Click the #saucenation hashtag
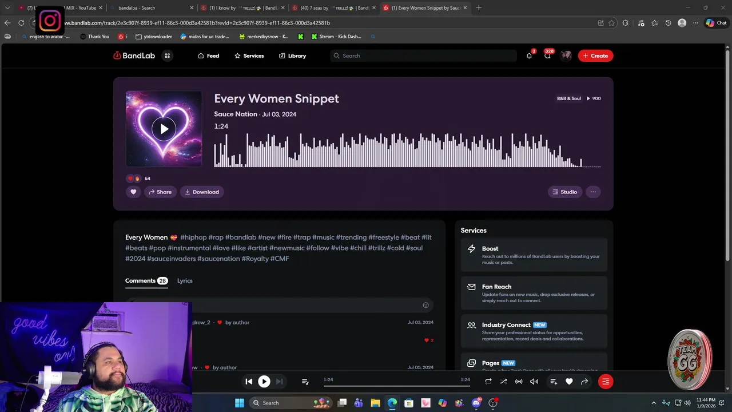This screenshot has width=732, height=412. tap(218, 259)
